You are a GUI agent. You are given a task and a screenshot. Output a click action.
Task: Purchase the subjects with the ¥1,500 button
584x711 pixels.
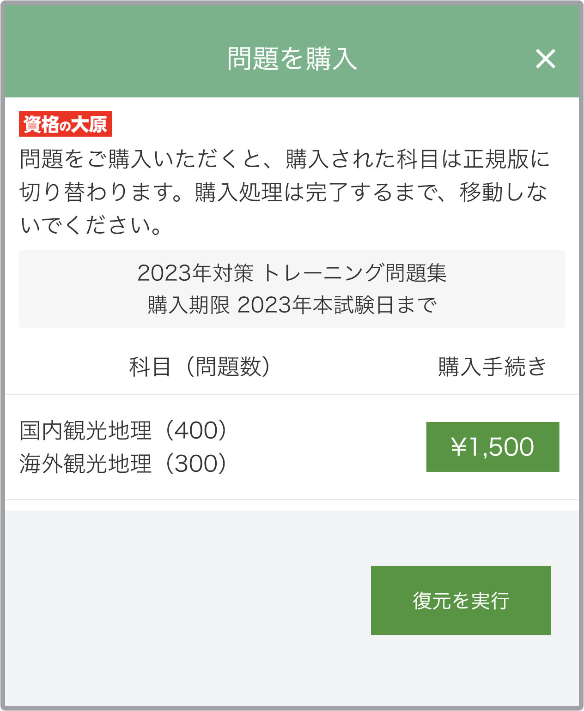493,447
